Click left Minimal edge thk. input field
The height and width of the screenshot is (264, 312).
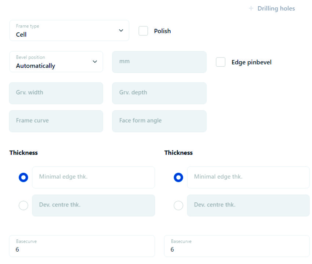93,177
